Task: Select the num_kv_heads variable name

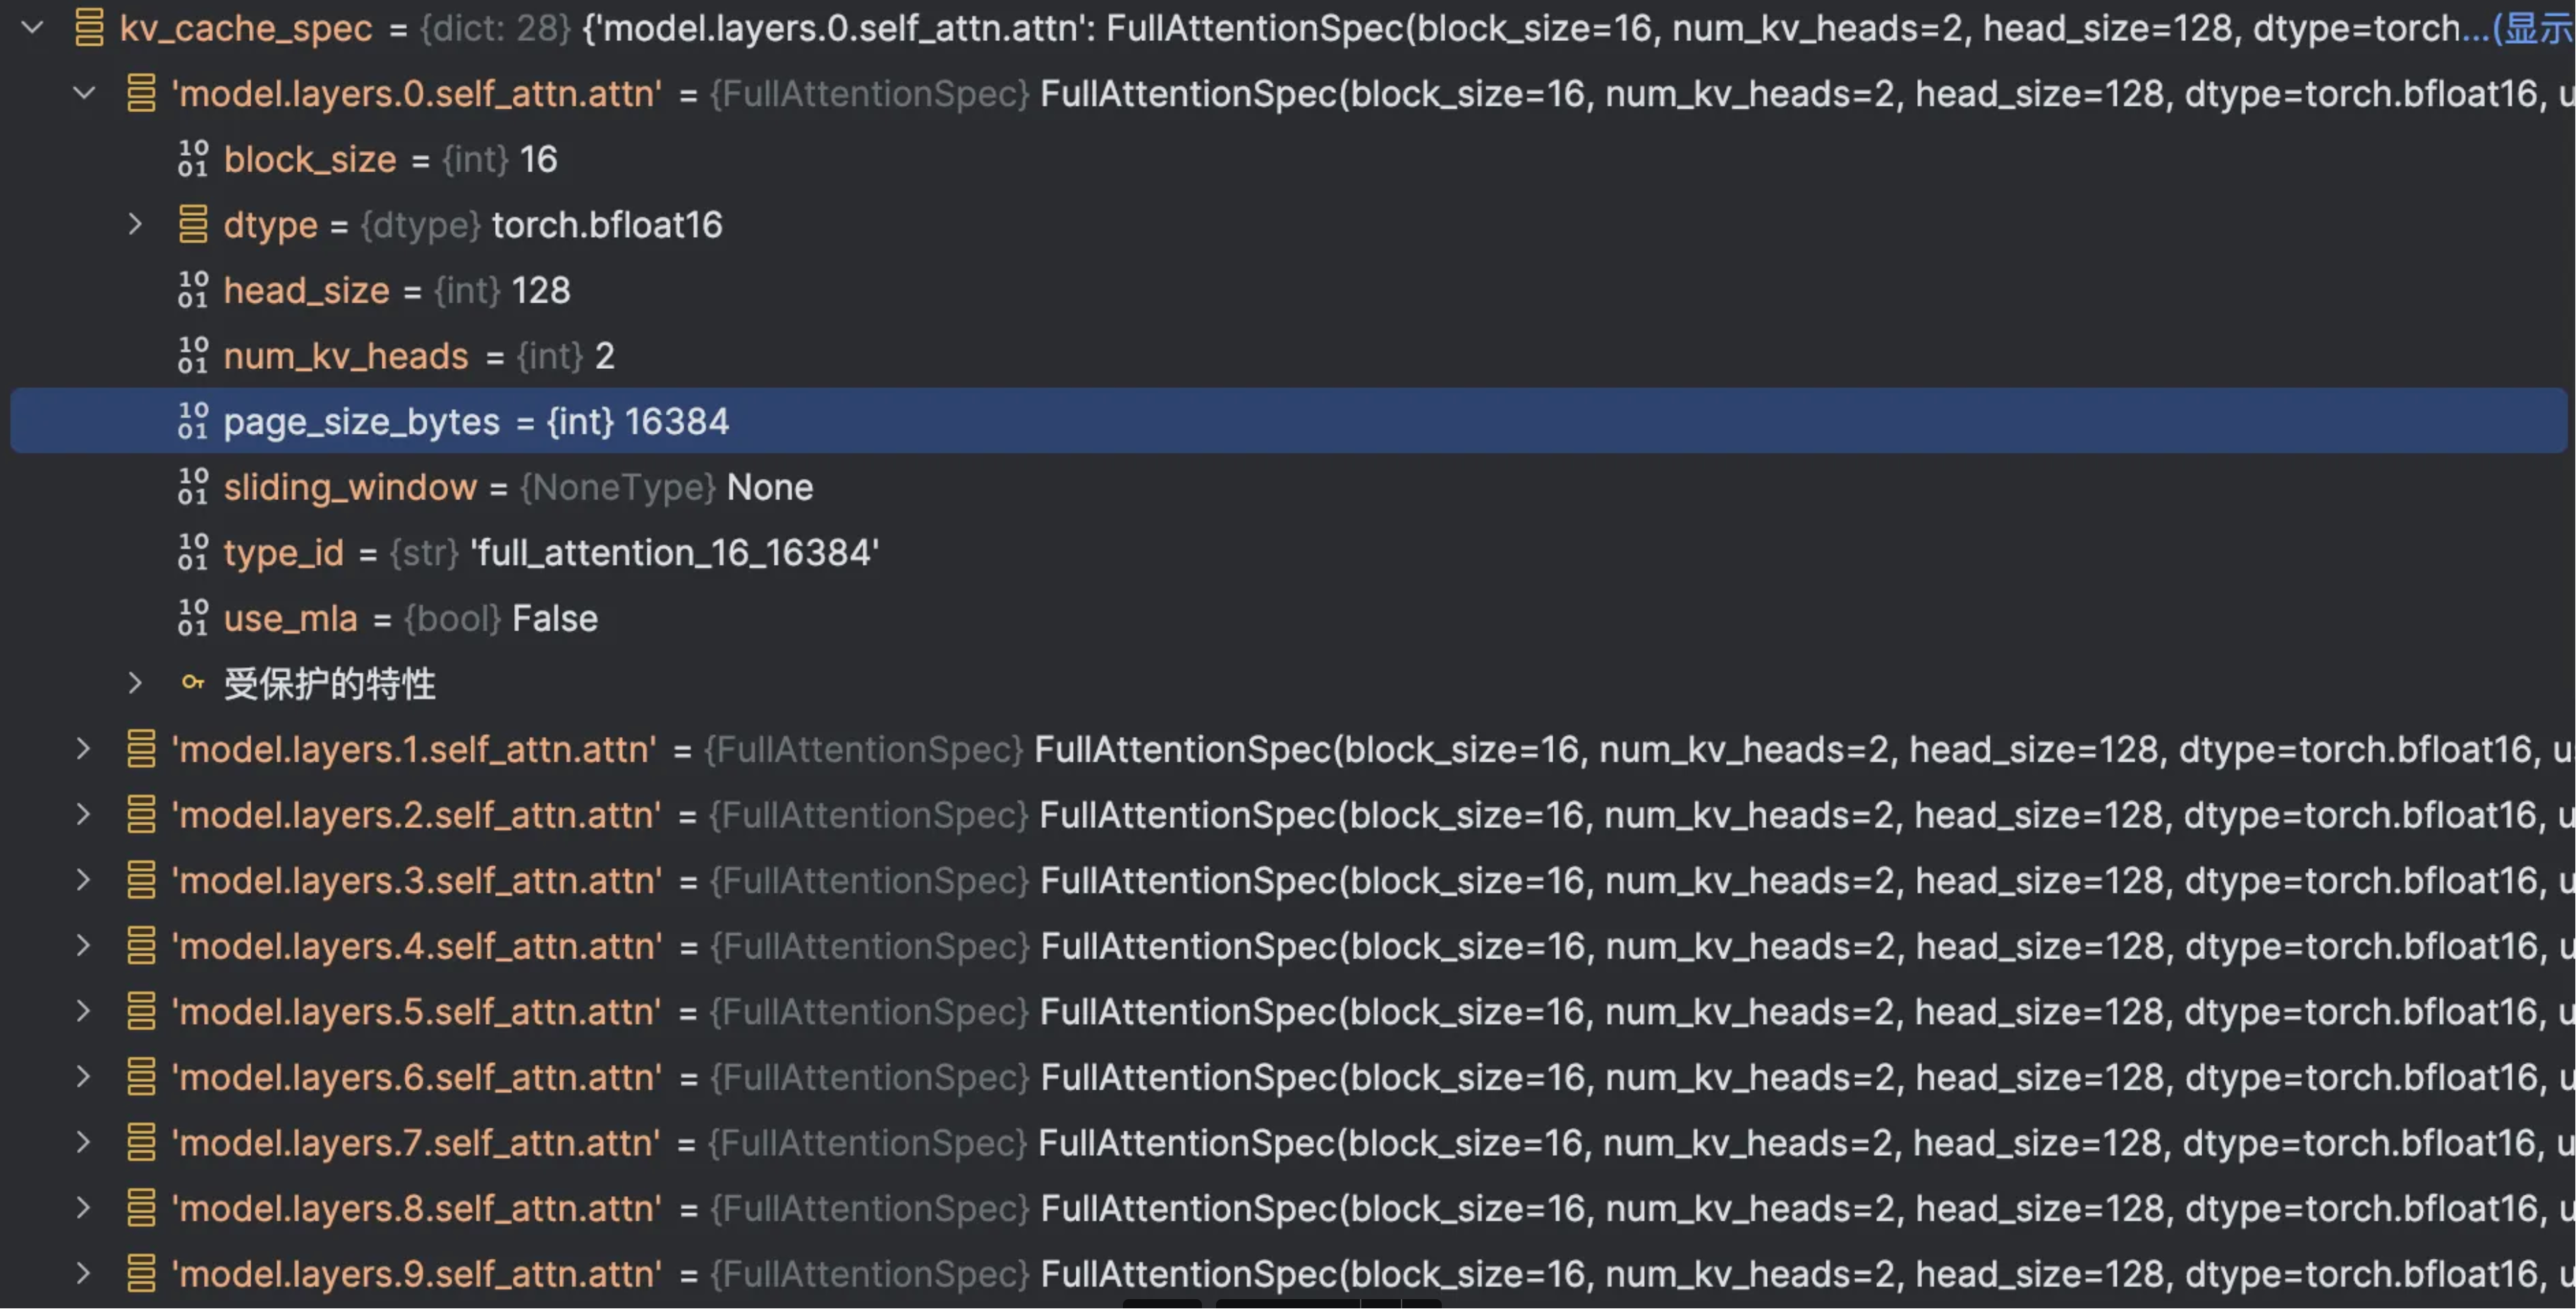Action: click(346, 357)
